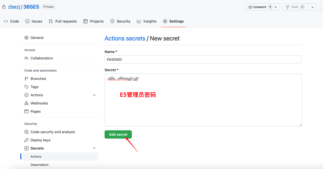The height and width of the screenshot is (169, 323).
Task: Open the Security tab
Action: [120, 21]
